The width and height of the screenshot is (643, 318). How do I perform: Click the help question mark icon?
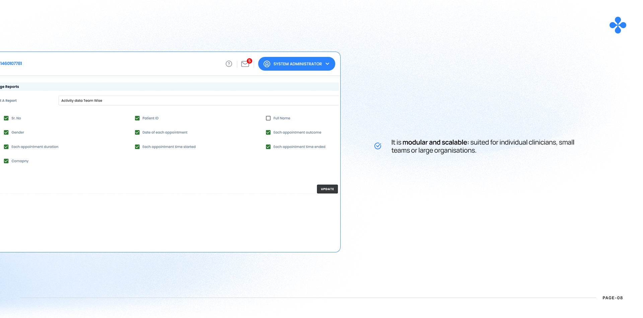(x=229, y=64)
